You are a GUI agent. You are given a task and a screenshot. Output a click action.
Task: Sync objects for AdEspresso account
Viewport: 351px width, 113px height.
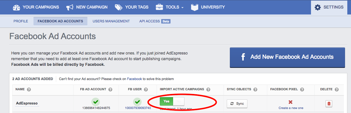tap(237, 104)
